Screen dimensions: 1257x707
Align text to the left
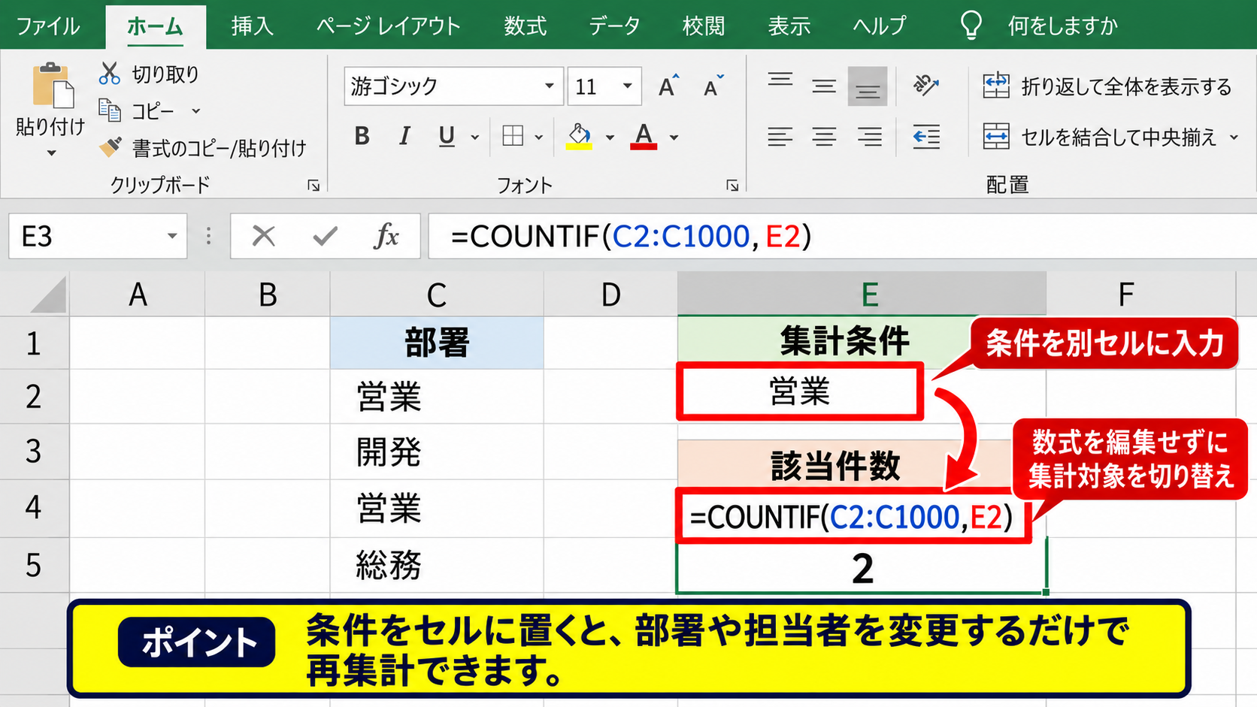[780, 137]
